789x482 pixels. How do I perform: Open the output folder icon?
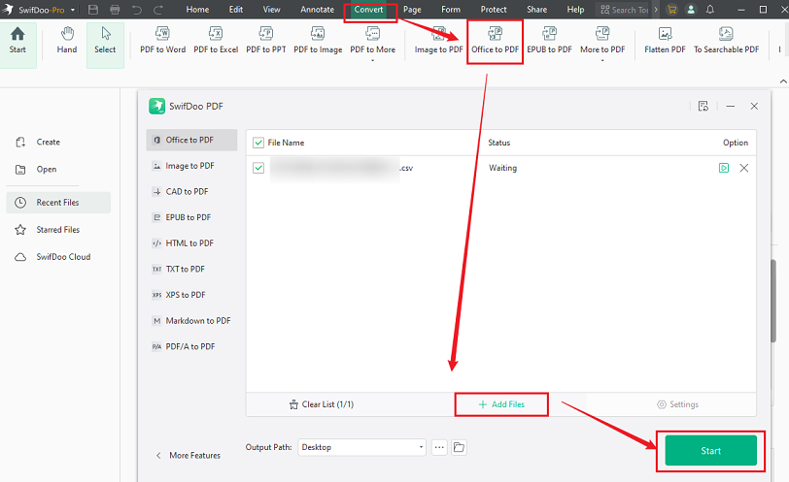[x=459, y=447]
